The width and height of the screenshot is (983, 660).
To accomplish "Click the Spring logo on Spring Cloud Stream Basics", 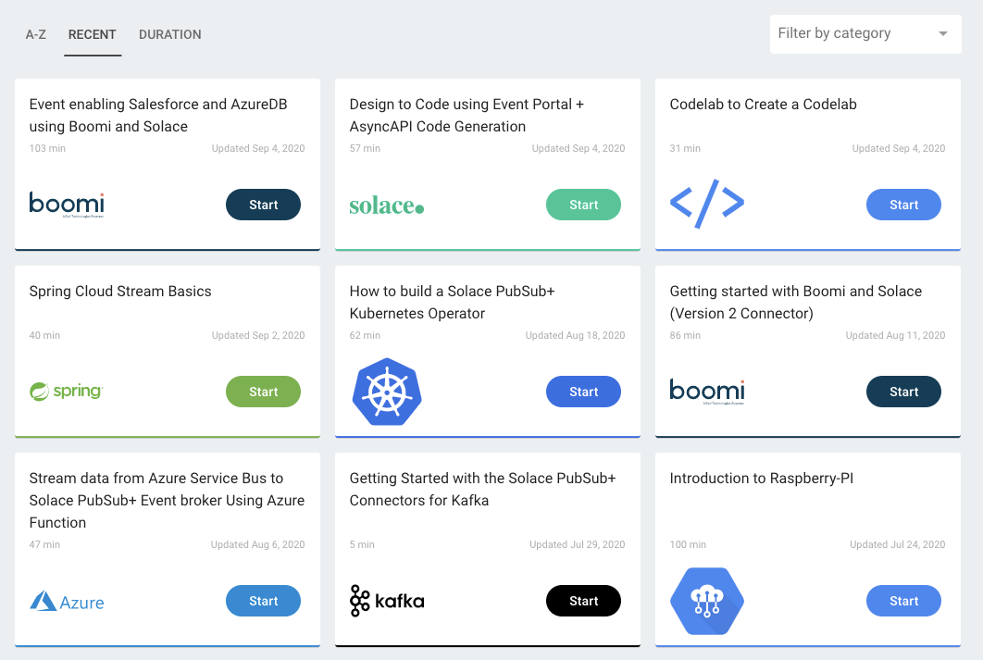I will (66, 391).
